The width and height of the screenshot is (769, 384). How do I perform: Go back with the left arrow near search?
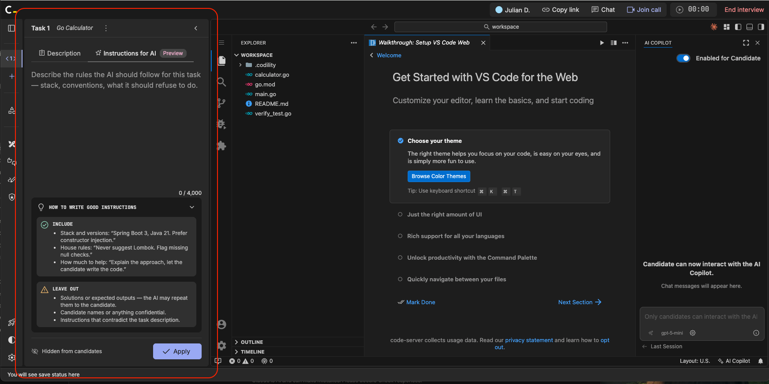coord(374,27)
